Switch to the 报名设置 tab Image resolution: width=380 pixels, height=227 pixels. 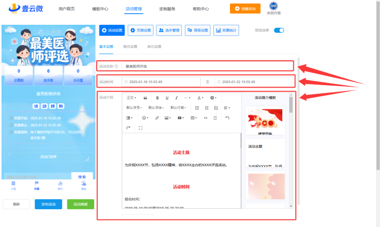tap(130, 47)
